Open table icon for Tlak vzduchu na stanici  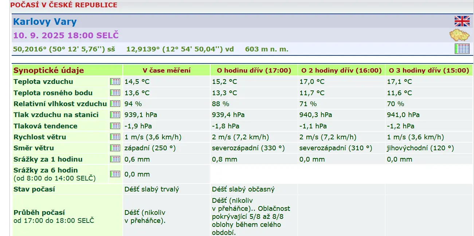tap(115, 115)
